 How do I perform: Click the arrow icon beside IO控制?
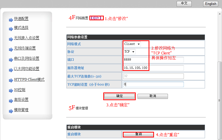coord(11,91)
